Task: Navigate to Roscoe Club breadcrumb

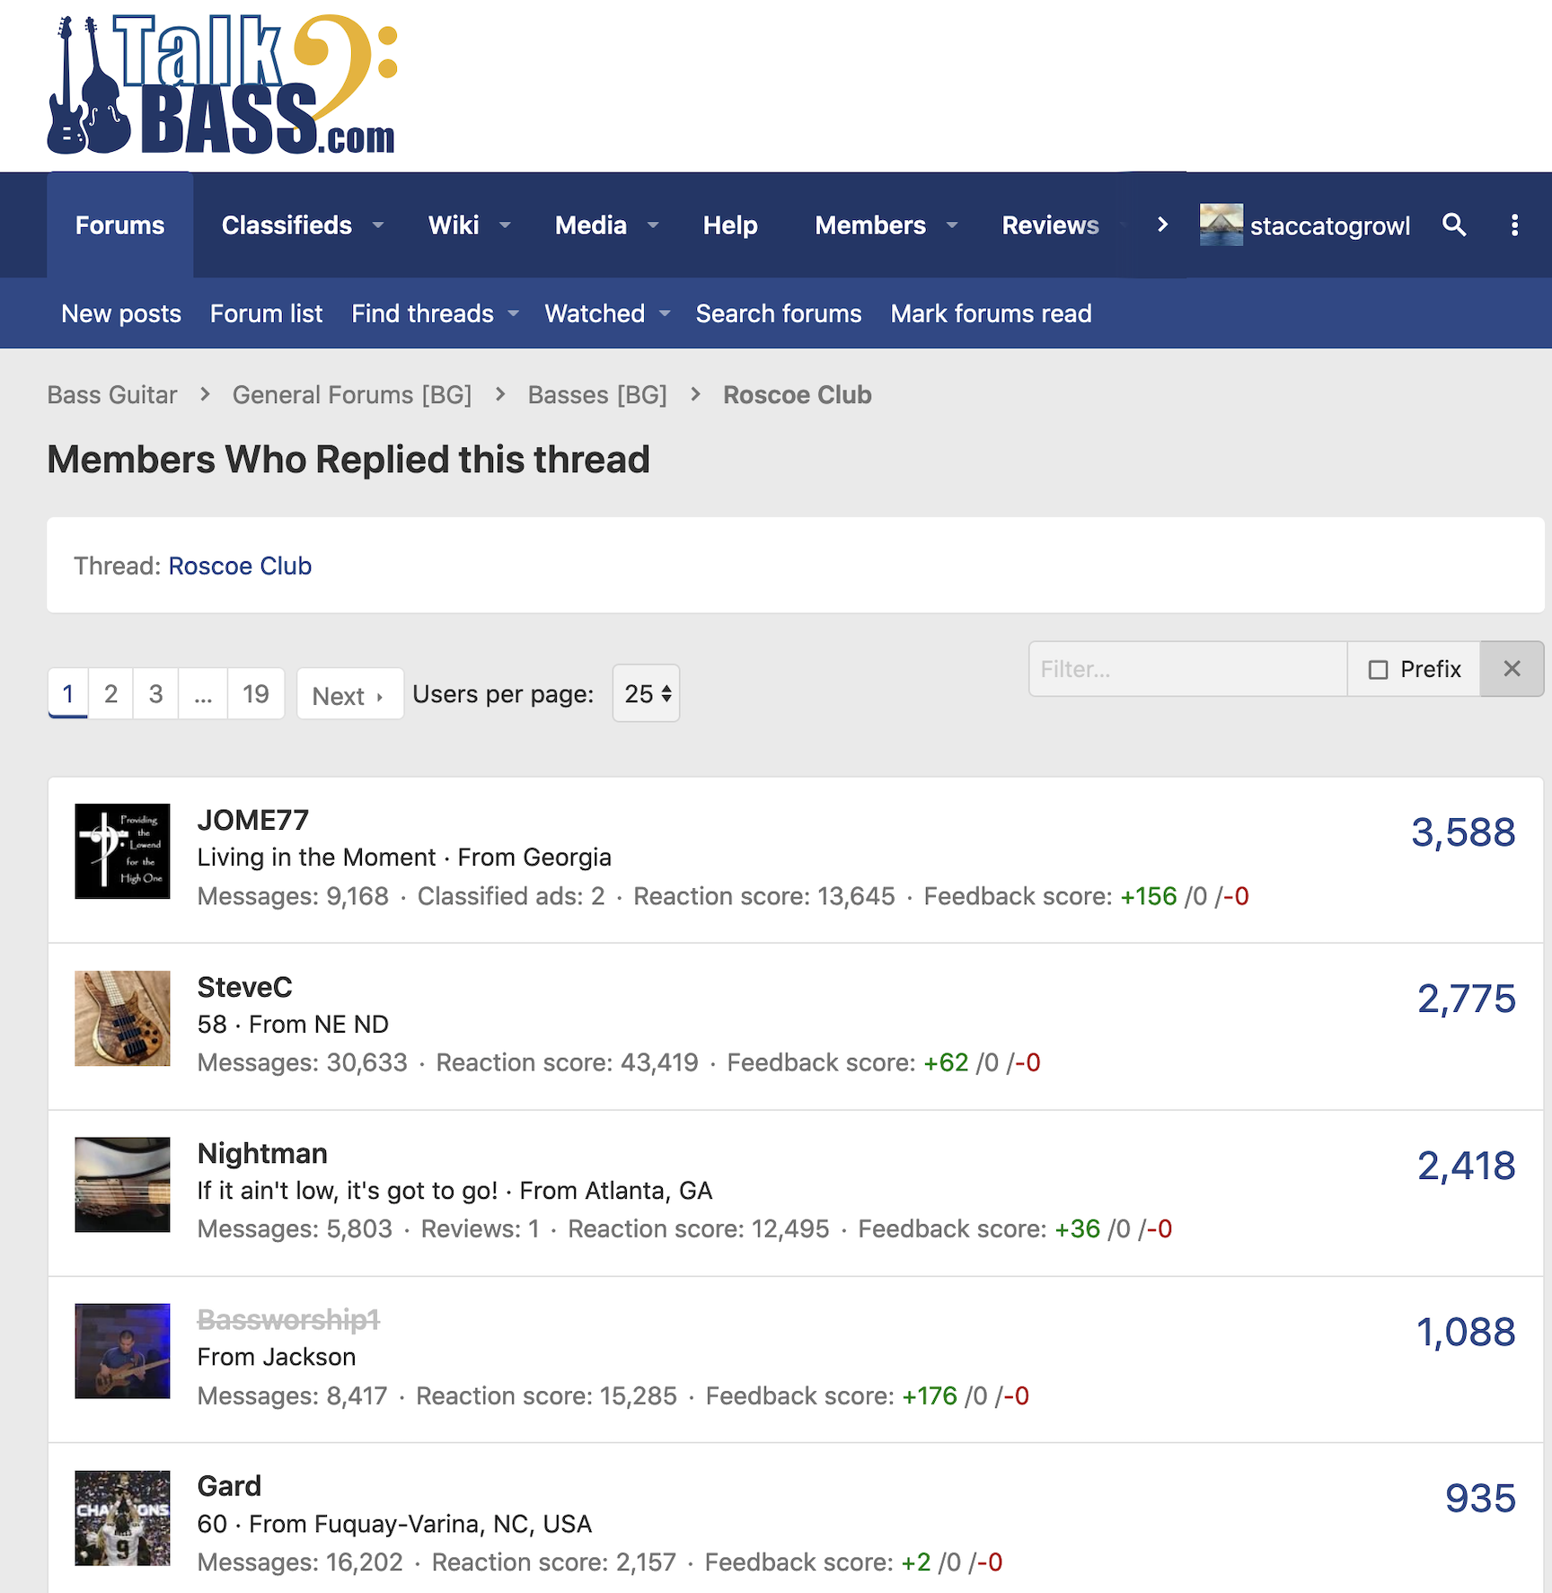Action: pos(798,395)
